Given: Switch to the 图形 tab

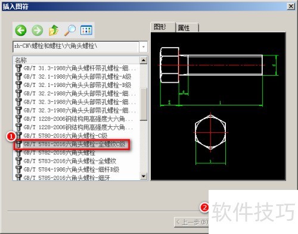Looking at the screenshot, I should point(163,27).
